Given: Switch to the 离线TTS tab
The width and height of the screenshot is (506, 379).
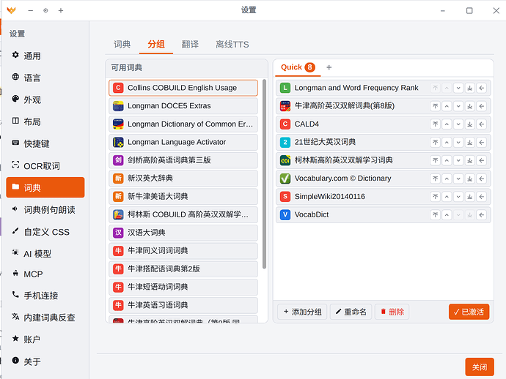Looking at the screenshot, I should click(232, 45).
